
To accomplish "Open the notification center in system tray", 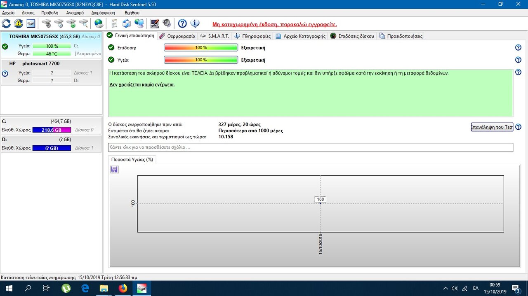I will [516, 288].
